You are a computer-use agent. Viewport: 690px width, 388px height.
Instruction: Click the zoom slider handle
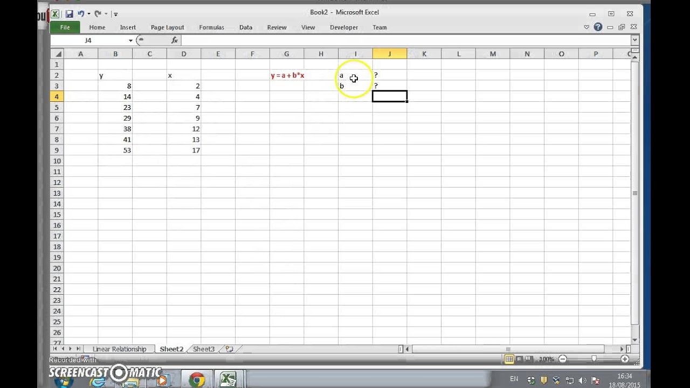click(594, 359)
